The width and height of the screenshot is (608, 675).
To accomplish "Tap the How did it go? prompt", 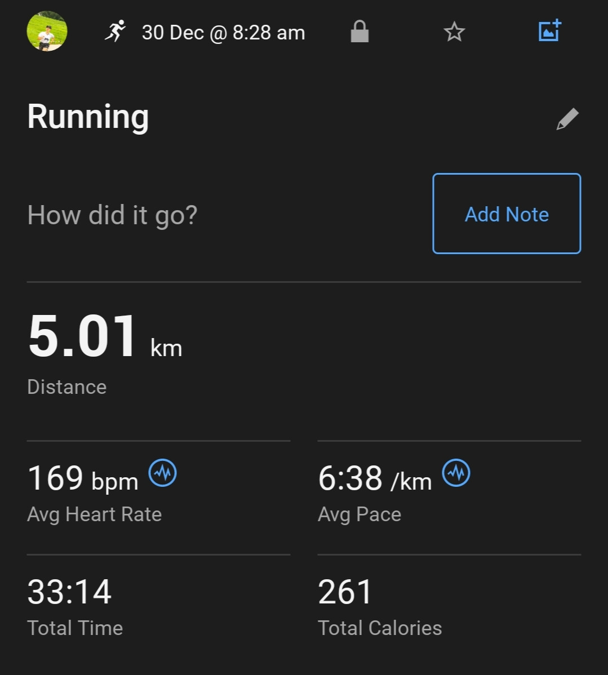I will pyautogui.click(x=112, y=215).
